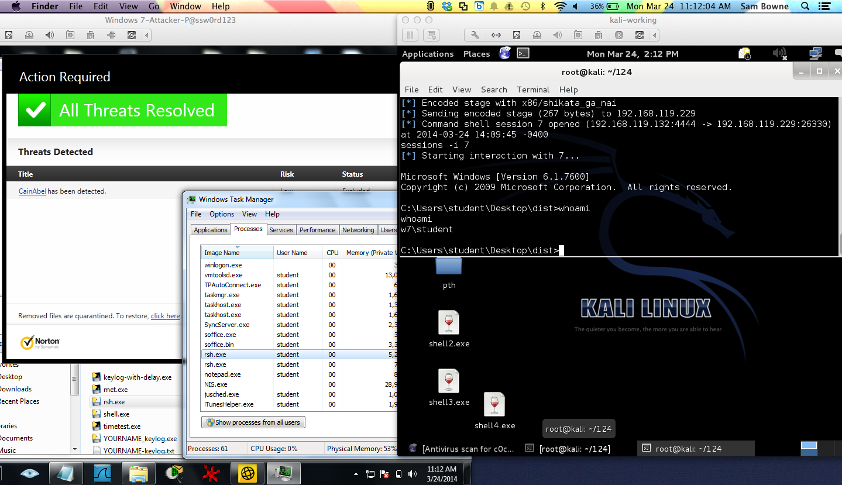
Task: Launch Terminal from the Kali top panel
Action: (x=523, y=53)
